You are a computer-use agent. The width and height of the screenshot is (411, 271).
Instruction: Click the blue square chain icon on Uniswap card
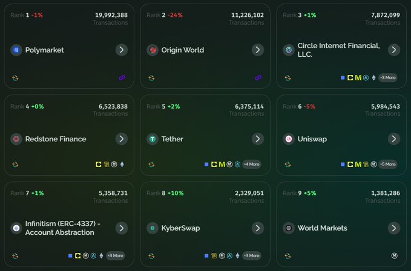tap(343, 164)
